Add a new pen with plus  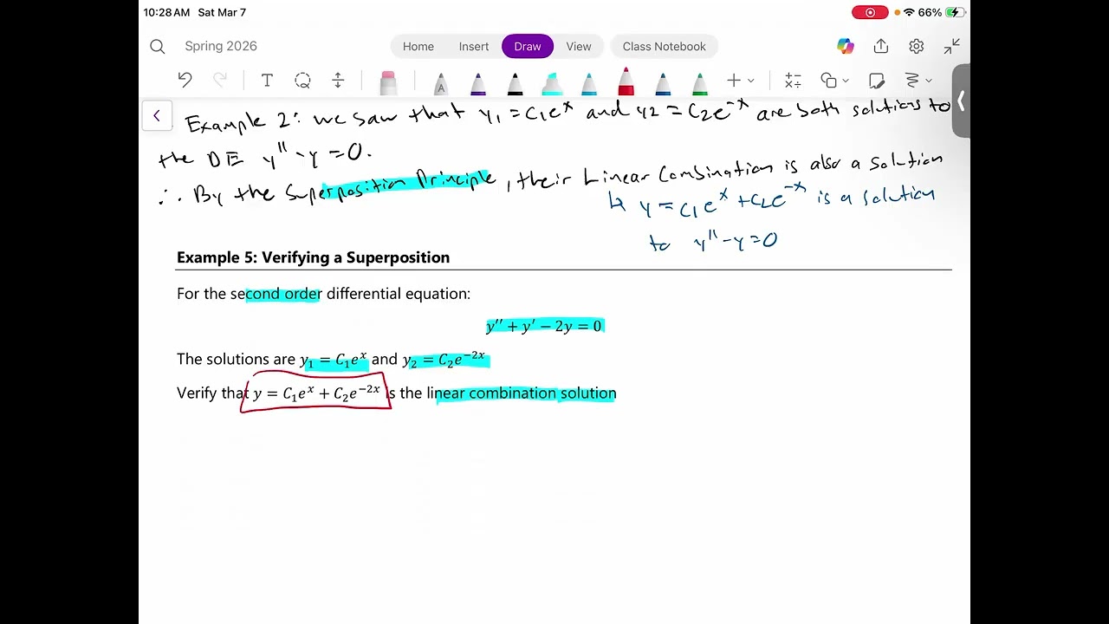734,81
